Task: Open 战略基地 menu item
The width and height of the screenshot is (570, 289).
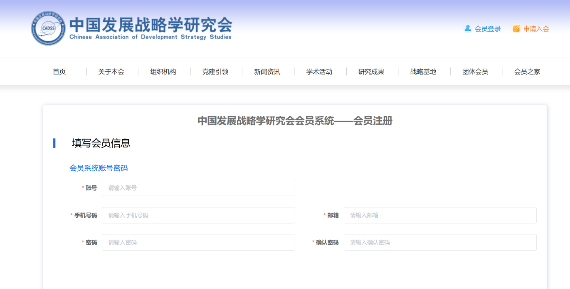Action: (x=423, y=72)
